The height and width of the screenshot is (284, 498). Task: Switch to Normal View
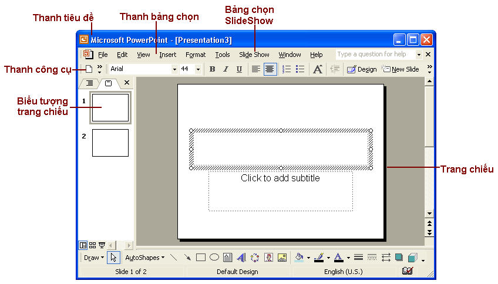tap(83, 245)
